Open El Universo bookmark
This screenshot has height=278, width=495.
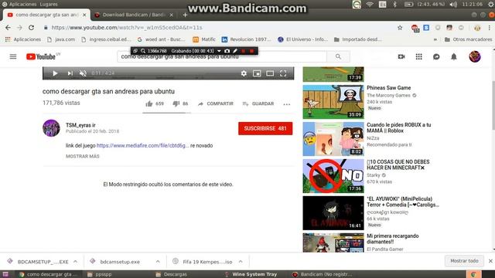click(302, 39)
